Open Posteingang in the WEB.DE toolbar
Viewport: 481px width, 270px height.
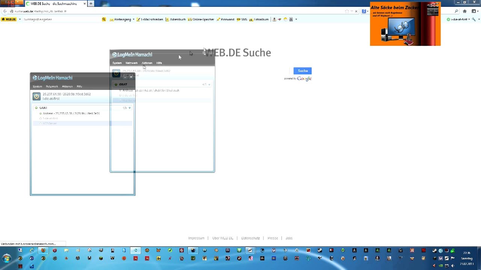[x=120, y=19]
